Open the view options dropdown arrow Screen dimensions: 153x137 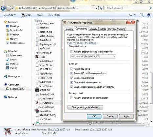(x=135, y=15)
